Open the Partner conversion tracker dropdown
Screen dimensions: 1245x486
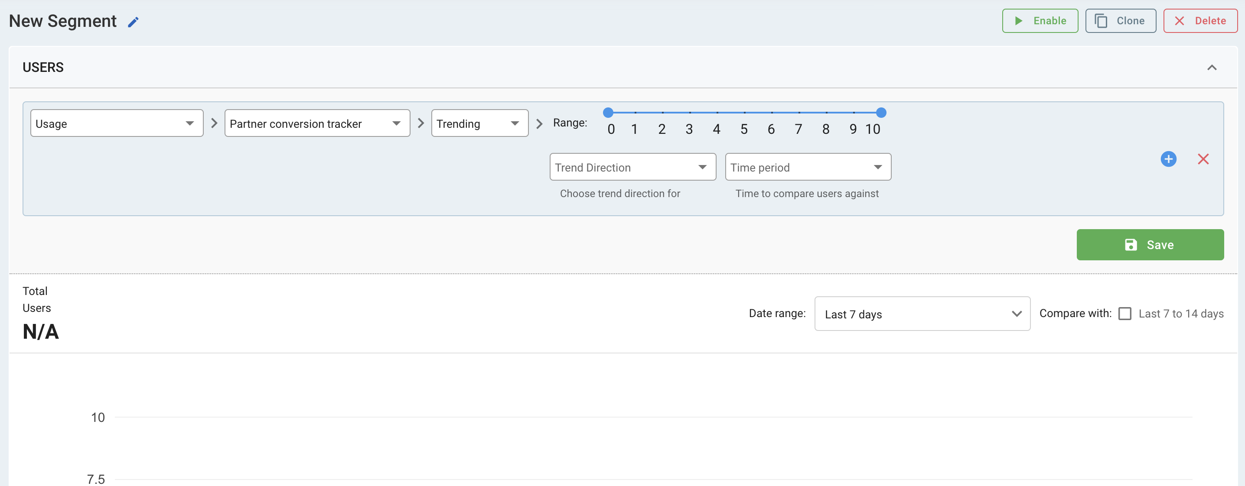point(317,123)
